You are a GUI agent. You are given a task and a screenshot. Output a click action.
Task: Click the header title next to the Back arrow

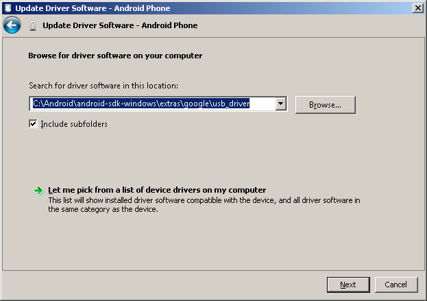(x=120, y=25)
